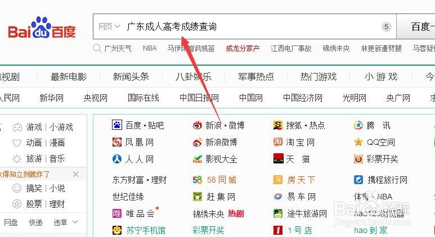Select the 军事热点 tab
The height and width of the screenshot is (237, 435).
[256, 77]
